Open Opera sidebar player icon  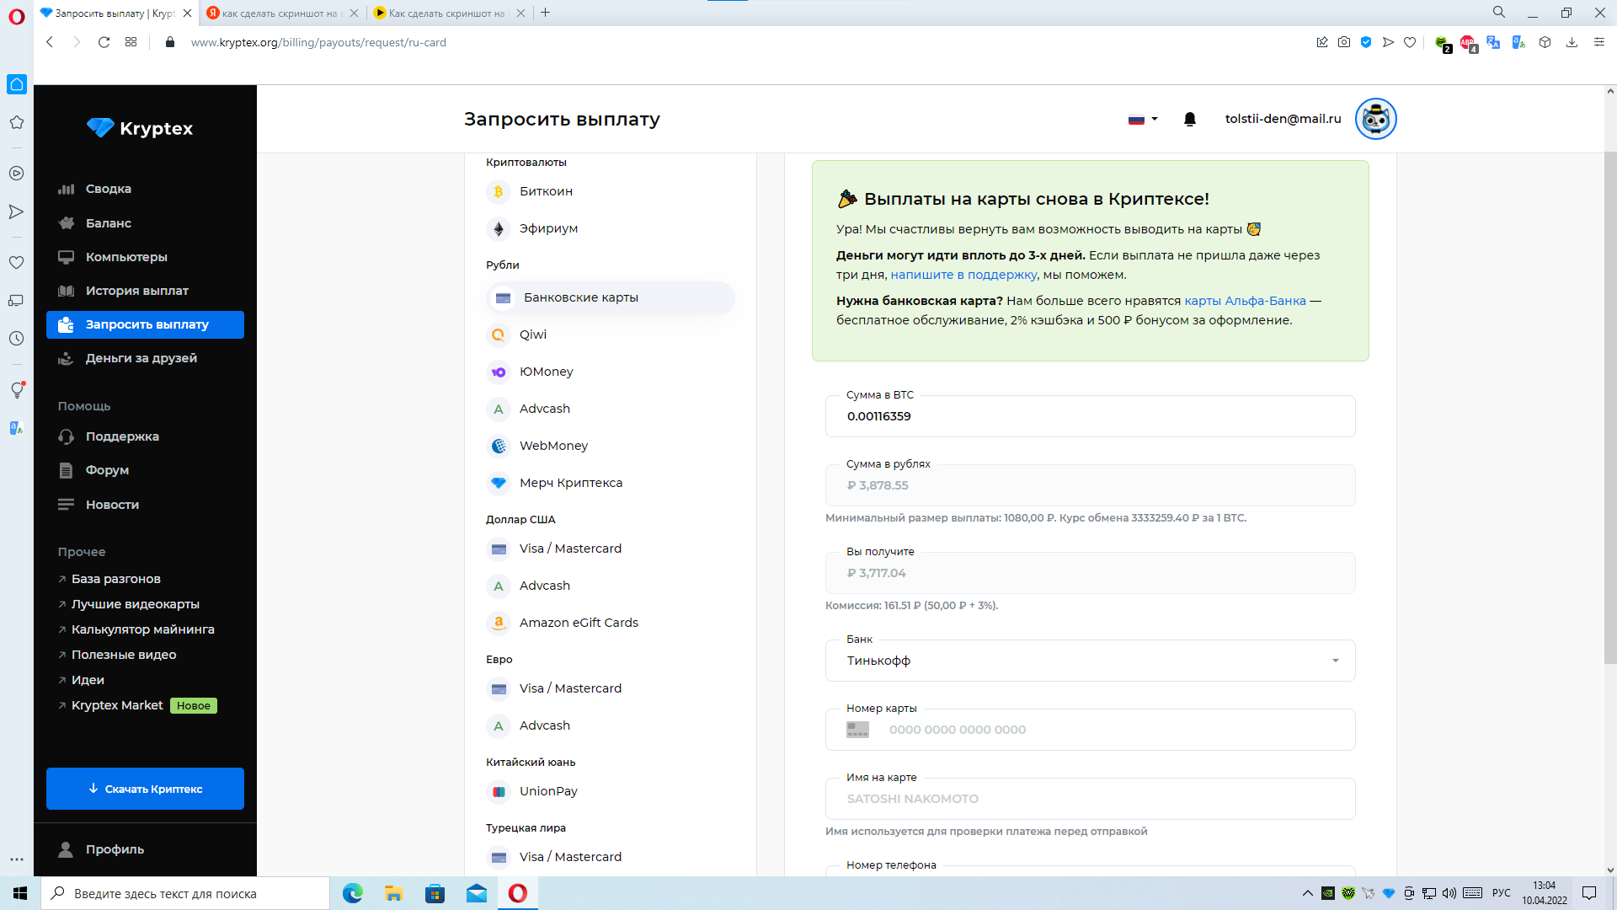click(x=16, y=173)
